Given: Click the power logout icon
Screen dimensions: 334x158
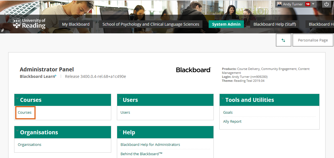Looking at the screenshot, I should pyautogui.click(x=326, y=4).
